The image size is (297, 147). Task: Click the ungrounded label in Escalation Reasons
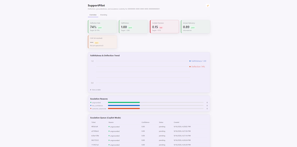pyautogui.click(x=96, y=102)
